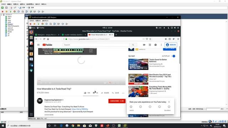Screen dimensions: 228x128
Task: Click the YouTube logo
Action: tap(47, 45)
